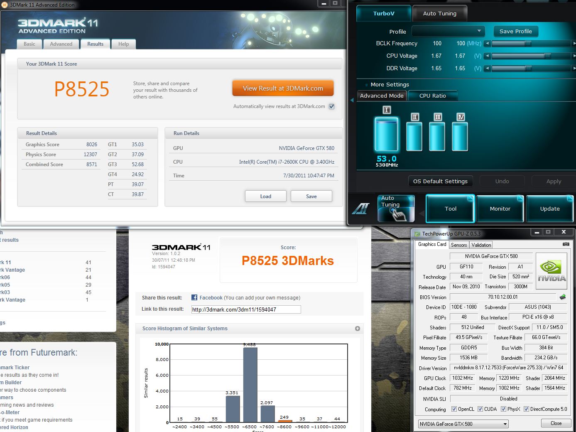Screen dimensions: 576x432
Task: Switch to the Basic tab in 3DMark
Action: [x=29, y=44]
